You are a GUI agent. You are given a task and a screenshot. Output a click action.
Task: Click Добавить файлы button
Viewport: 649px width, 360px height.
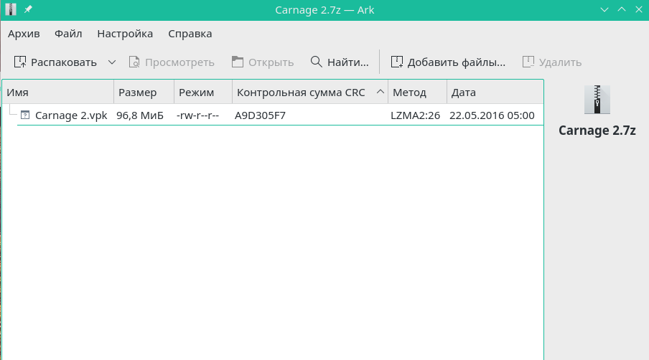[x=448, y=62]
